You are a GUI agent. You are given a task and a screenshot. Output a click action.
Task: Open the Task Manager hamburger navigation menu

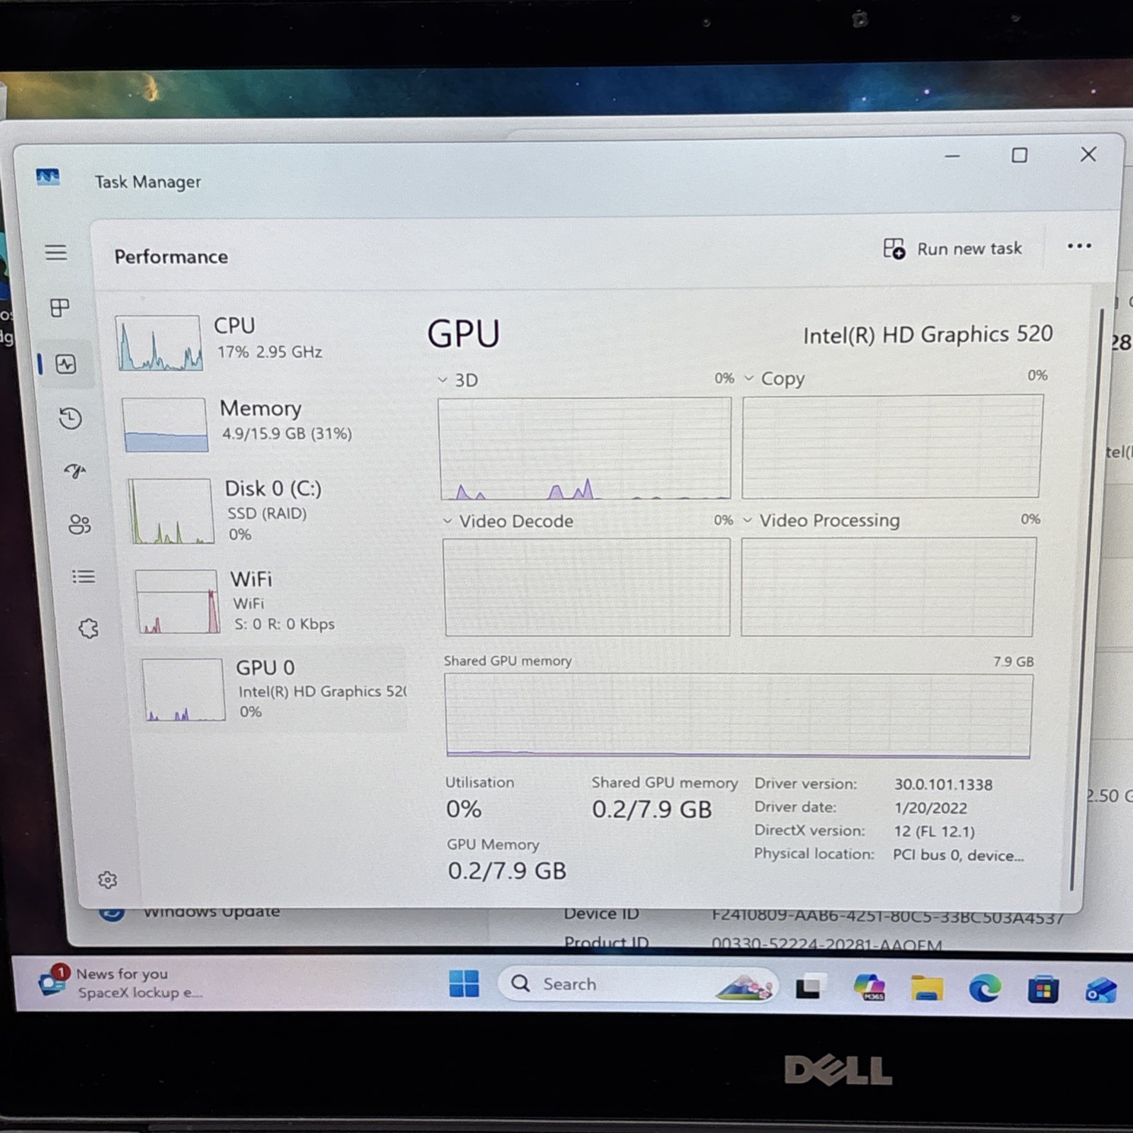click(x=56, y=253)
